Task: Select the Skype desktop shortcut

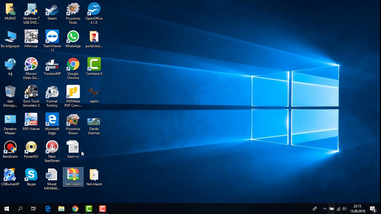Action: coord(31,177)
